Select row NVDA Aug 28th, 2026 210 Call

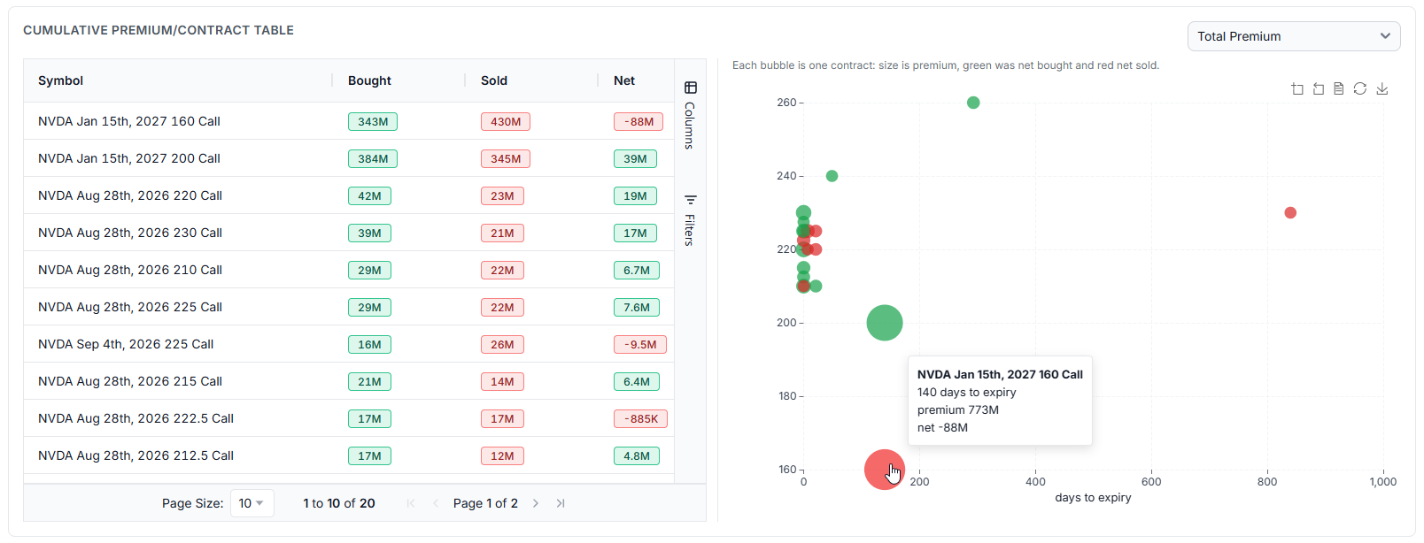[349, 270]
